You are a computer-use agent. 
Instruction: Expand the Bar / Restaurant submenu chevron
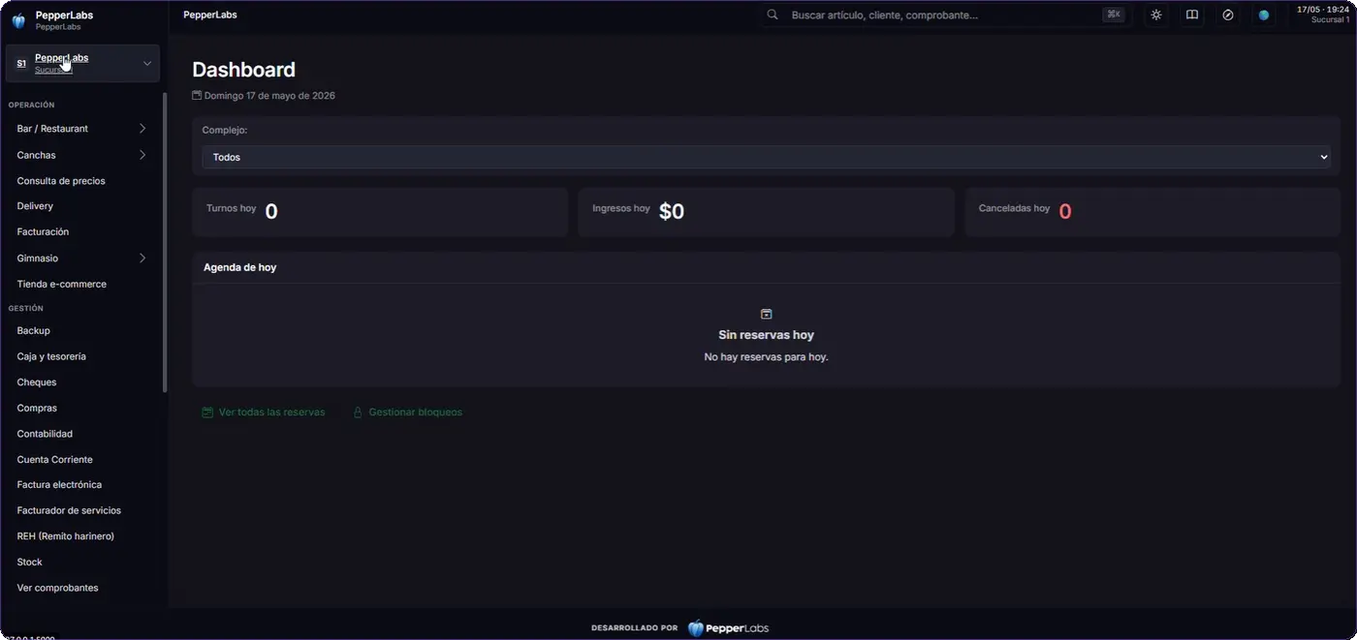point(142,129)
